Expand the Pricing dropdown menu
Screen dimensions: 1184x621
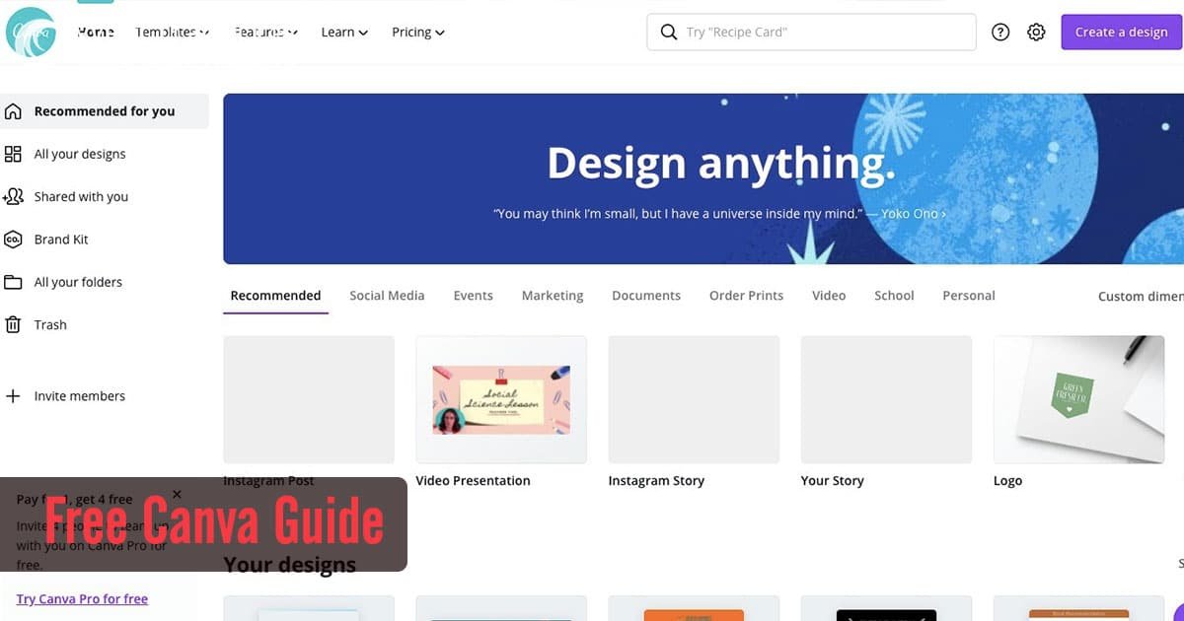418,32
